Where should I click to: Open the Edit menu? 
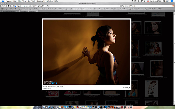coord(19,1)
